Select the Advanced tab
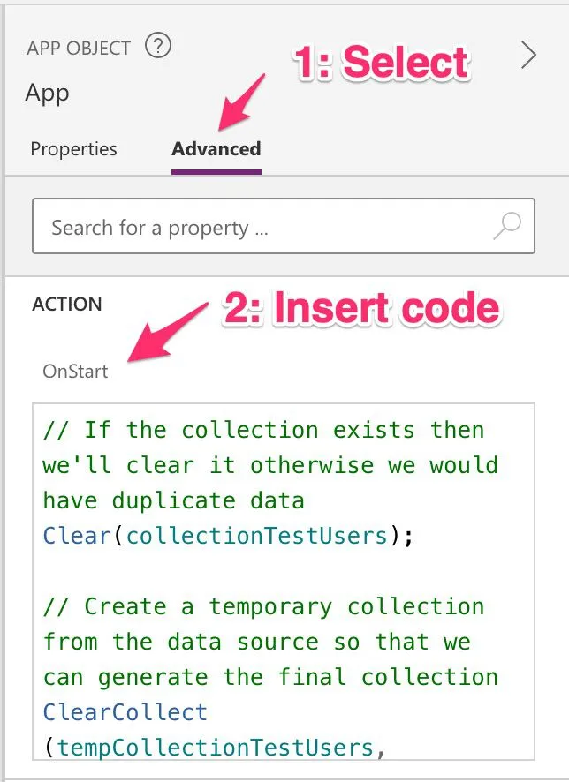 point(216,149)
